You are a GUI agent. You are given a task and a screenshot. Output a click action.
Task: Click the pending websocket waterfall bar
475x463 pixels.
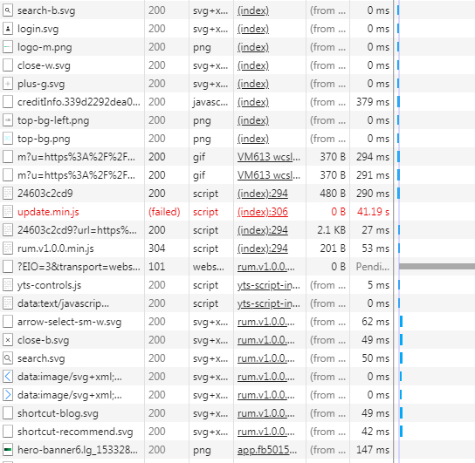(x=437, y=267)
